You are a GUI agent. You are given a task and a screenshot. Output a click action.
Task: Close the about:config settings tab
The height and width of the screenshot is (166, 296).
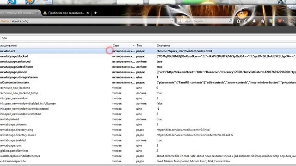(x=37, y=13)
